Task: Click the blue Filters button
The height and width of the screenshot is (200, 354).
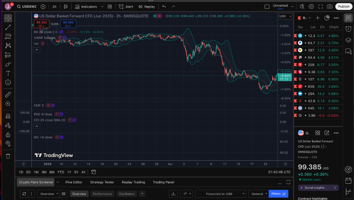Action: click(x=278, y=194)
